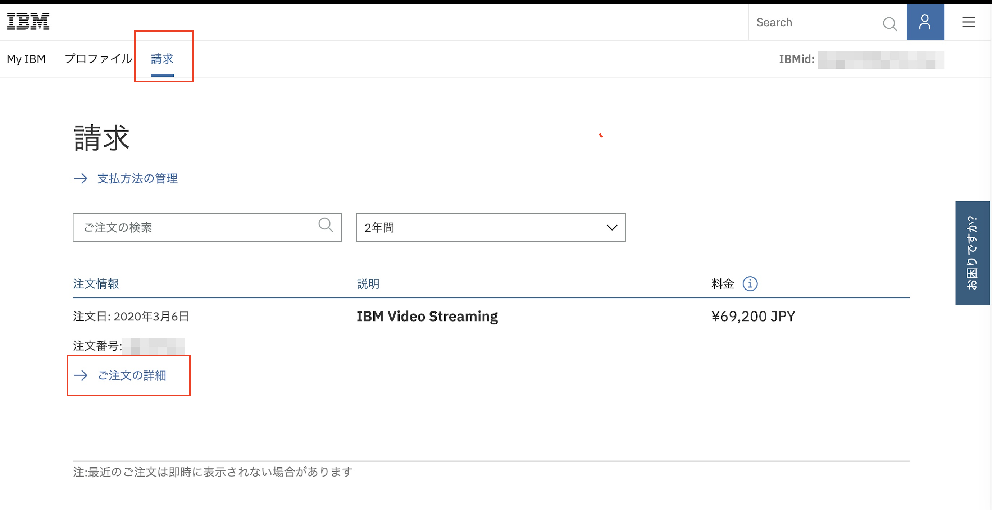992x510 pixels.
Task: Click the 注文番号: label
Action: (x=97, y=346)
